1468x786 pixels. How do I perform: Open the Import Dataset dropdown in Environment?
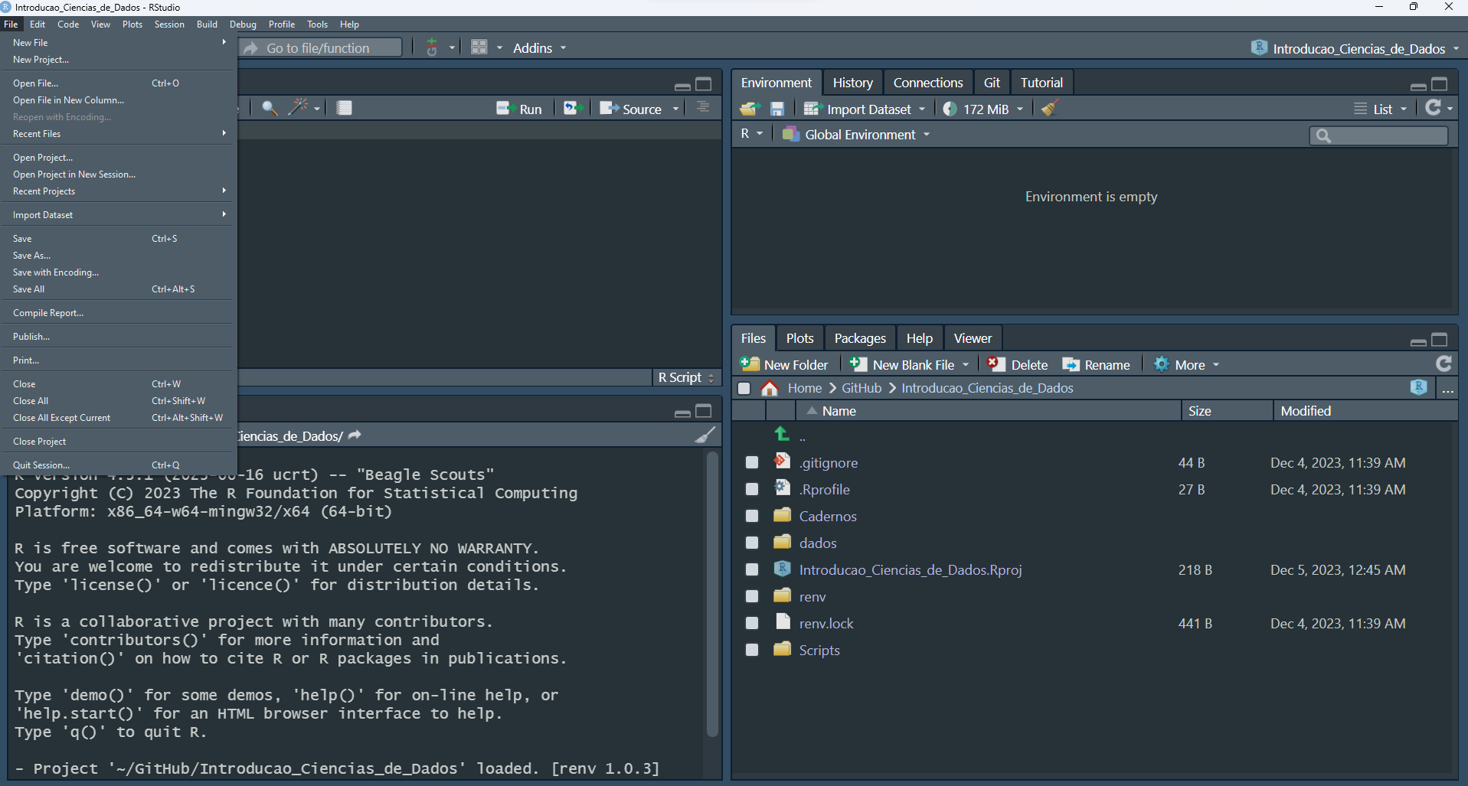coord(865,109)
